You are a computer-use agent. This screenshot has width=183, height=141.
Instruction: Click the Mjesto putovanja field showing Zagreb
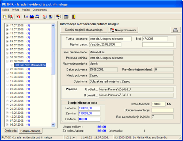pos(131,76)
